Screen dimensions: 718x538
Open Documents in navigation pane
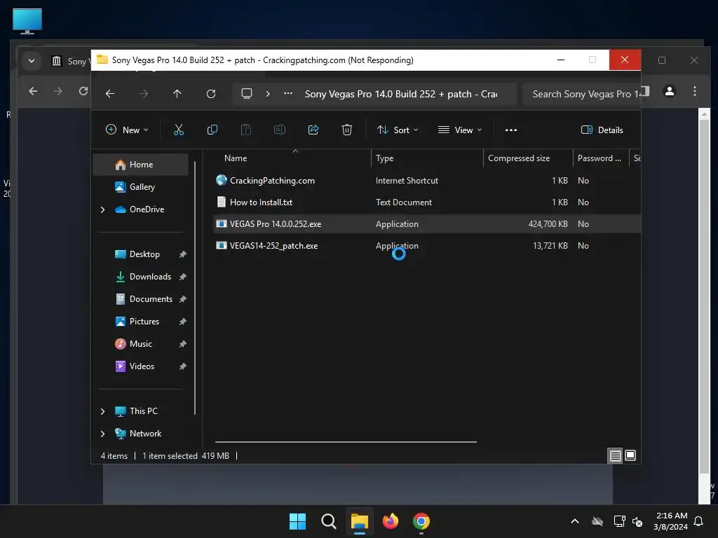pos(151,299)
